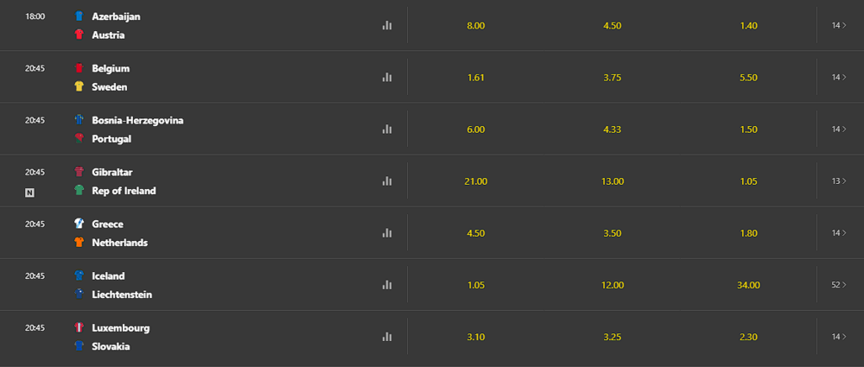The height and width of the screenshot is (367, 864).
Task: Select Belgium win odds 1.61
Action: [x=475, y=78]
